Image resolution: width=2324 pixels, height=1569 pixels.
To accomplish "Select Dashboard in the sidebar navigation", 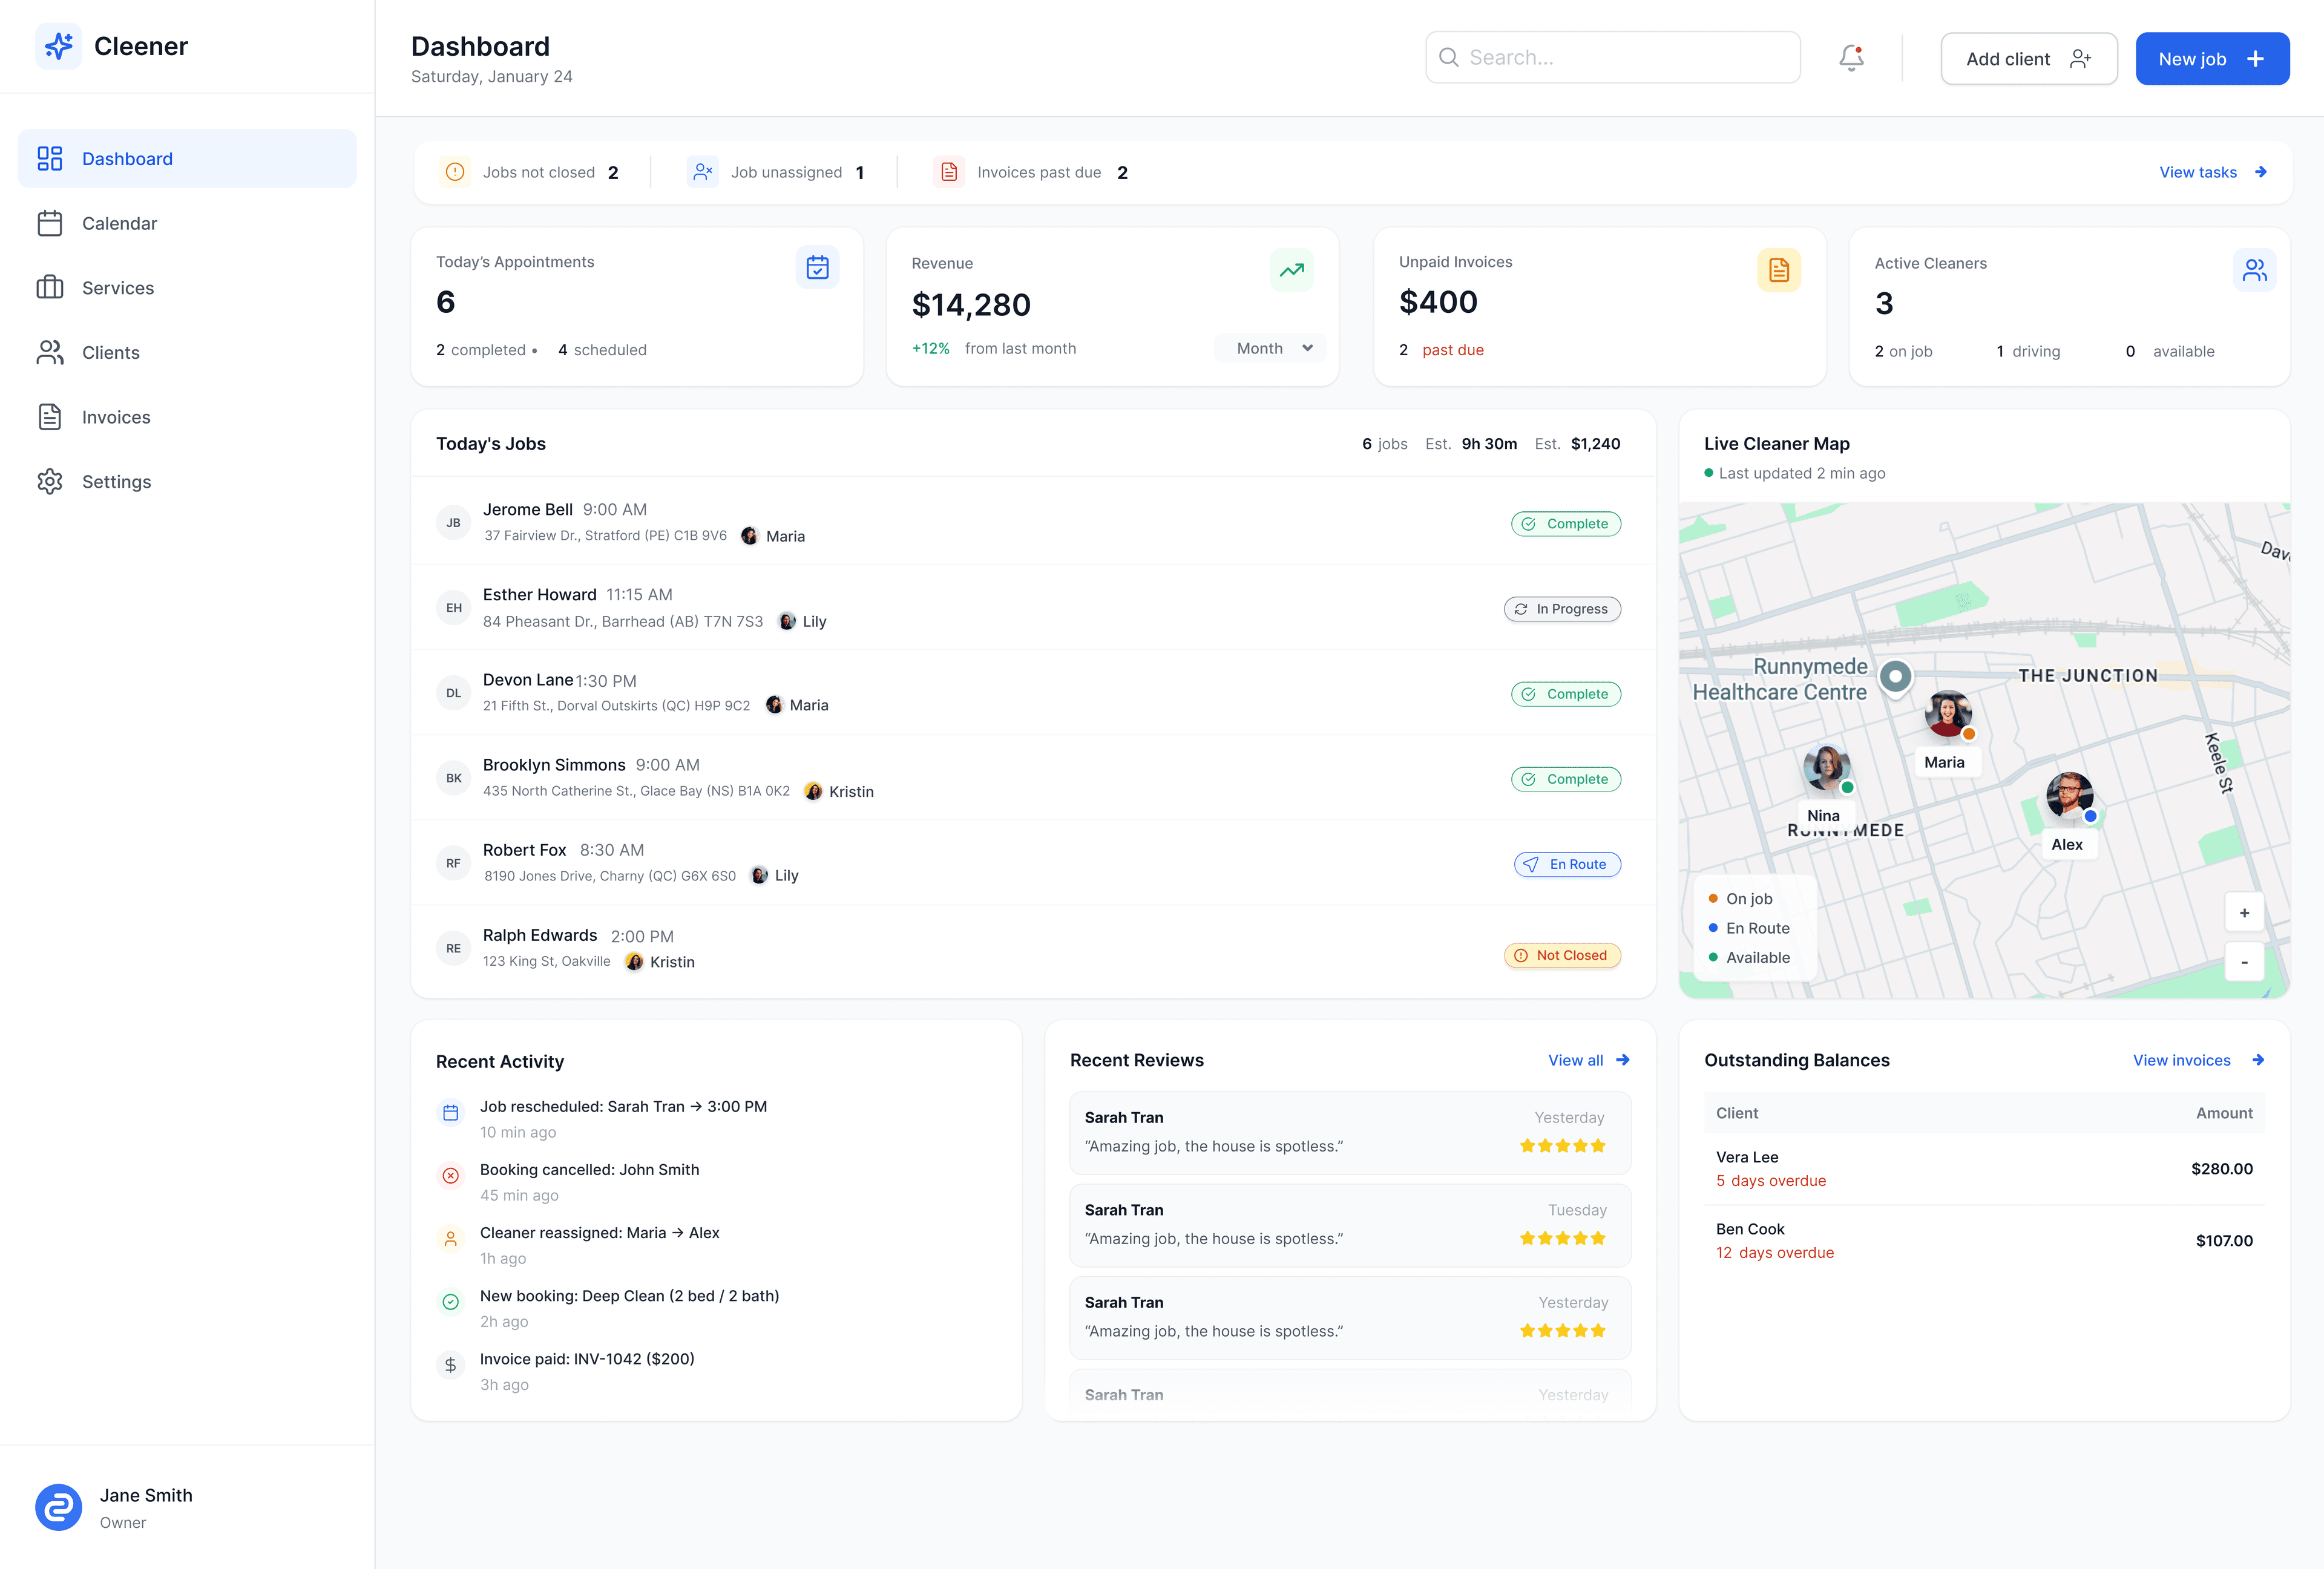I will [127, 158].
